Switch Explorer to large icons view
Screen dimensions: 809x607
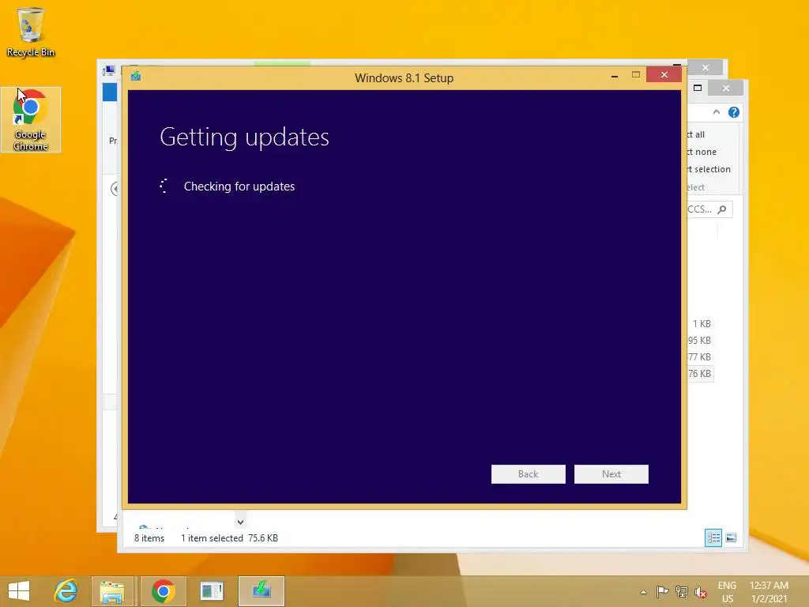731,537
